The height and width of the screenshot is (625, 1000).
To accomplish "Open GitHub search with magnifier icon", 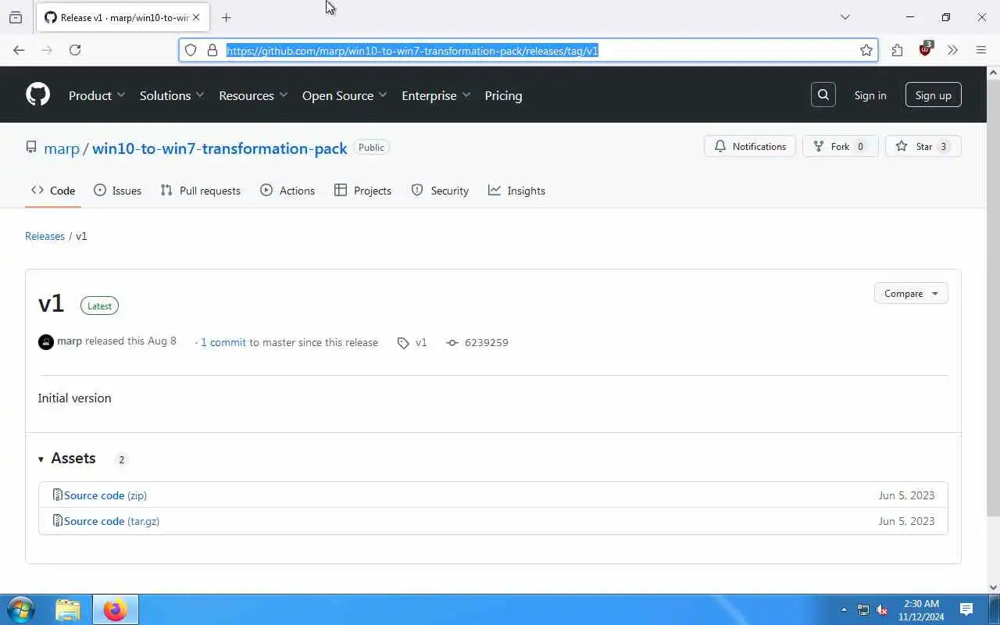I will [823, 95].
